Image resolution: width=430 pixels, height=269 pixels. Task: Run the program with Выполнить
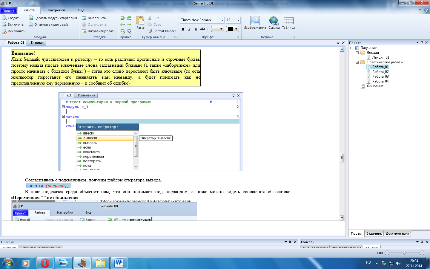pyautogui.click(x=94, y=18)
